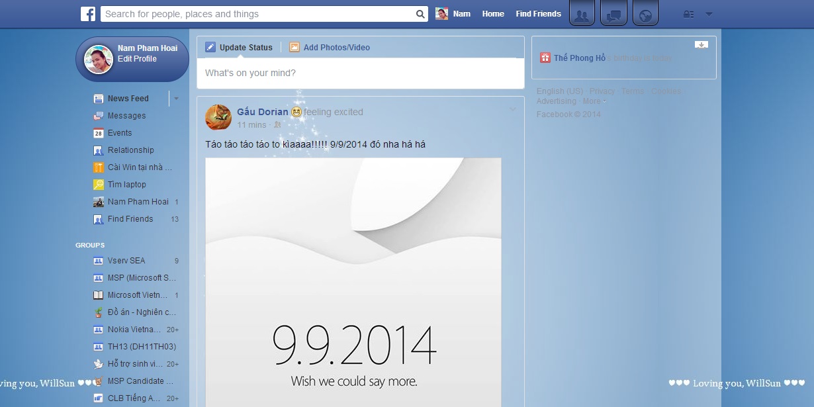Focus What's on your mind box
The width and height of the screenshot is (814, 407).
pyautogui.click(x=361, y=73)
